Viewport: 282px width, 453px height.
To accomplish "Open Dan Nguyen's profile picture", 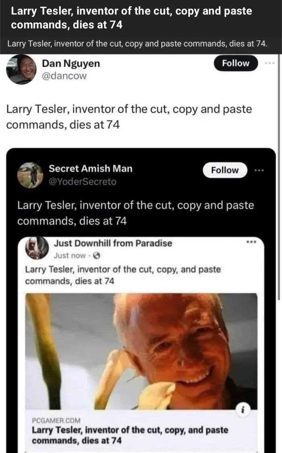I will tap(21, 69).
